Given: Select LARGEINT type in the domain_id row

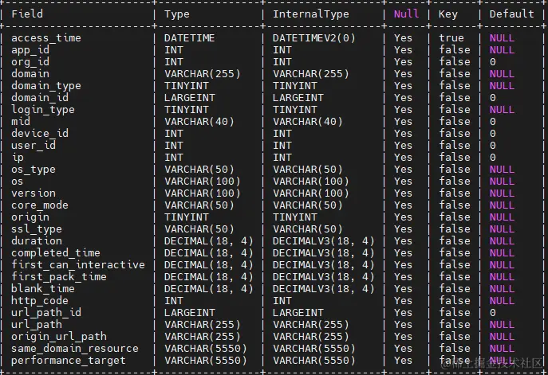Looking at the screenshot, I should pyautogui.click(x=190, y=98).
